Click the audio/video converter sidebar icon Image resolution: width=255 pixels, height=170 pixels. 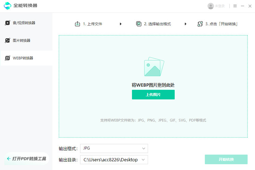pyautogui.click(x=7, y=23)
